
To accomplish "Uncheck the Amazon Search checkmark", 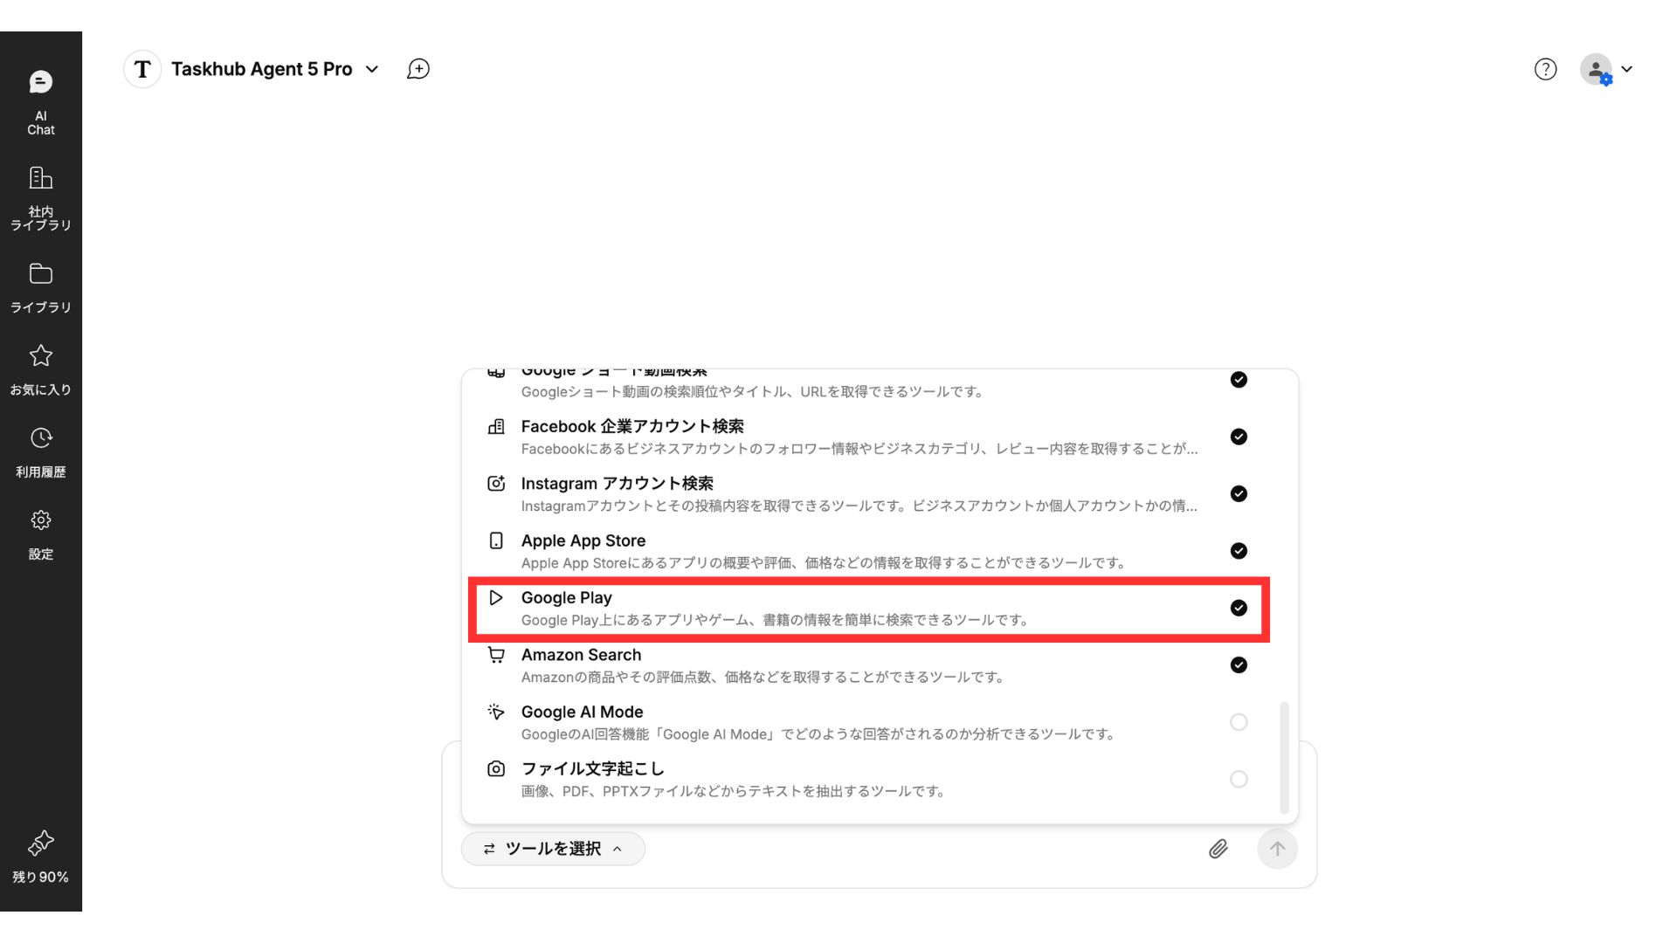I will 1238,665.
